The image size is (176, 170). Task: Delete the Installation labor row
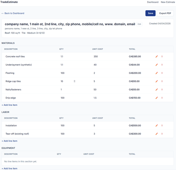162,126
